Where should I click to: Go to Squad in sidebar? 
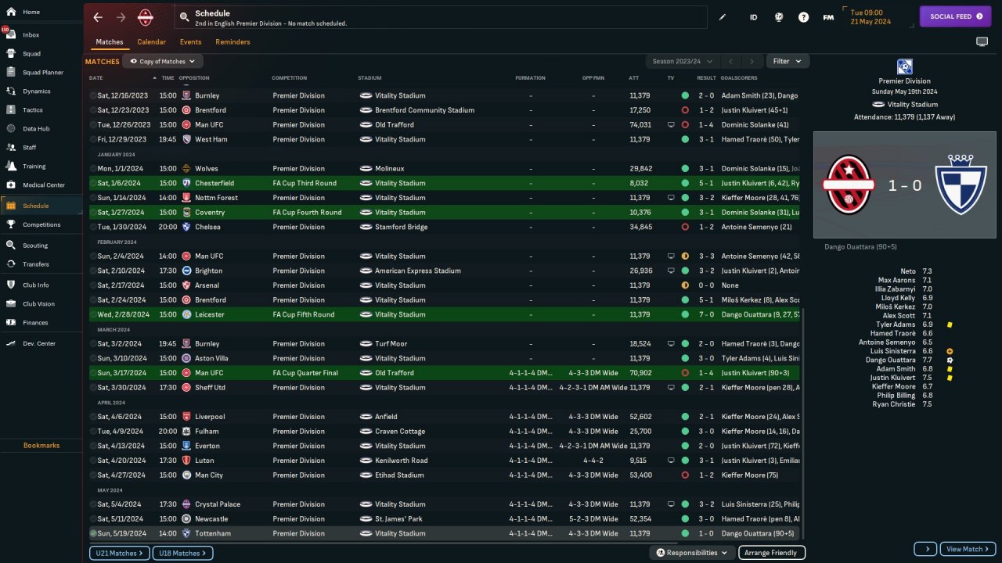tap(41, 54)
